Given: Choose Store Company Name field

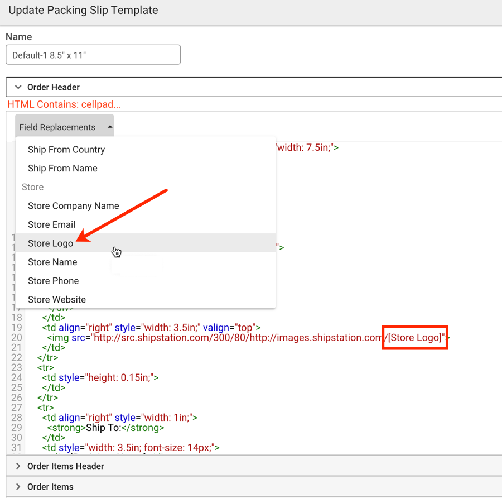Looking at the screenshot, I should tap(146, 206).
